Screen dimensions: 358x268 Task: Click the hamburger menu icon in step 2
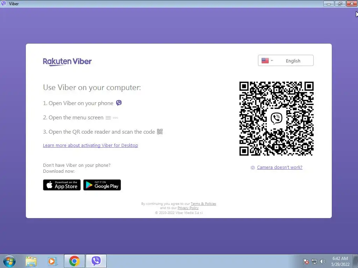point(108,118)
